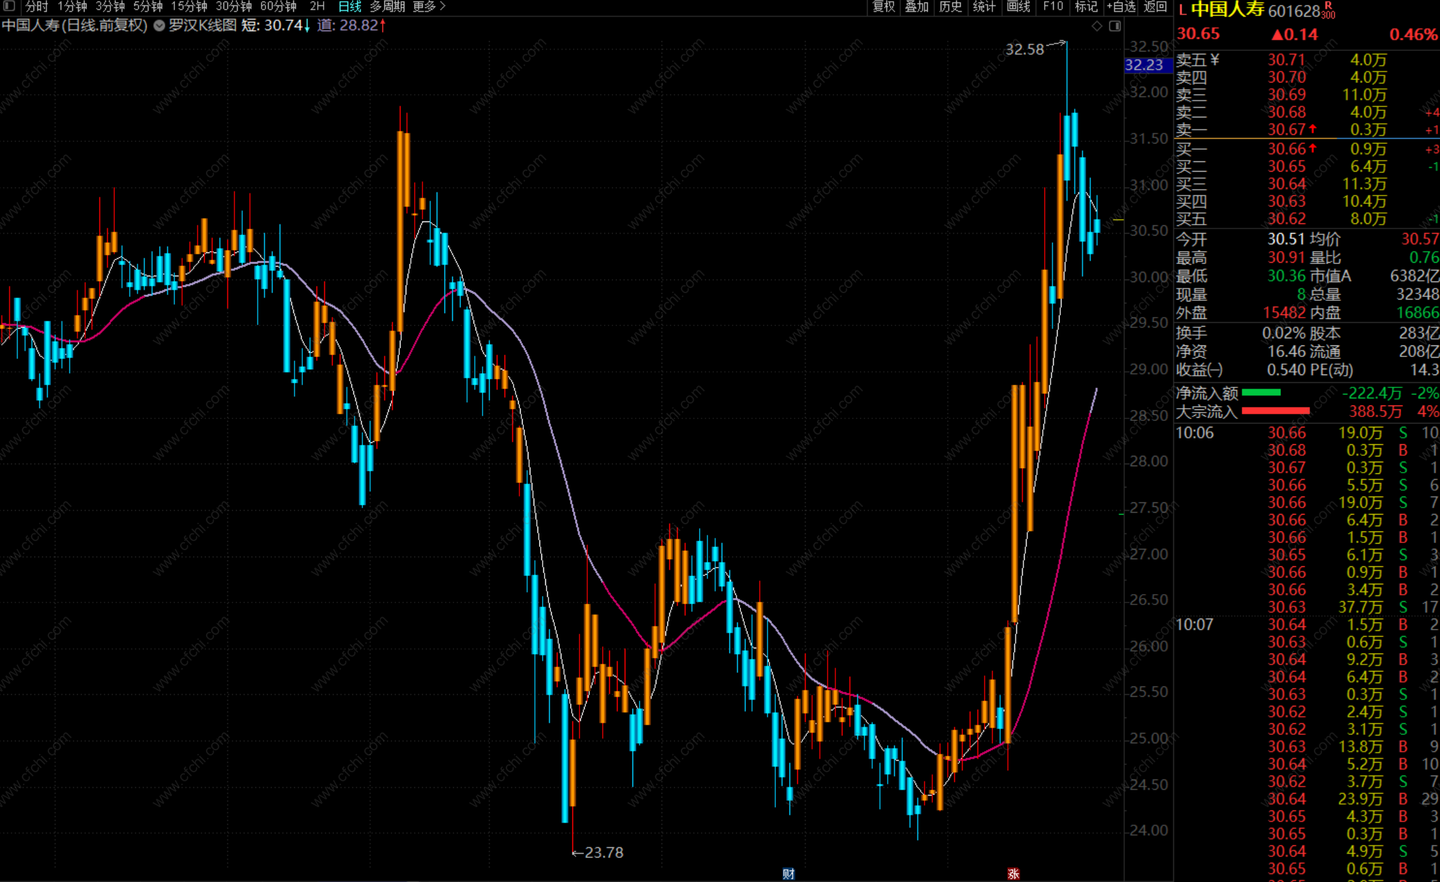Image resolution: width=1440 pixels, height=882 pixels.
Task: Open the 罗汉K线图 indicator dropdown arrow
Action: (x=159, y=26)
